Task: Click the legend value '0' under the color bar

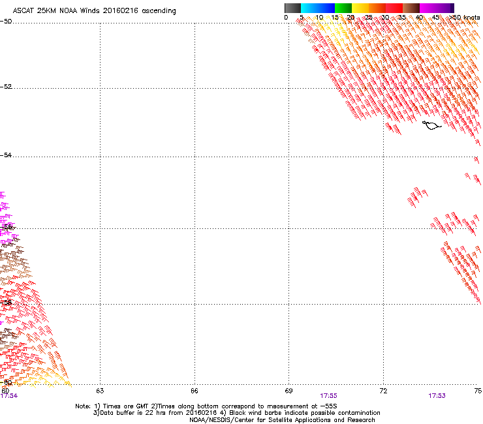Action: pyautogui.click(x=286, y=18)
